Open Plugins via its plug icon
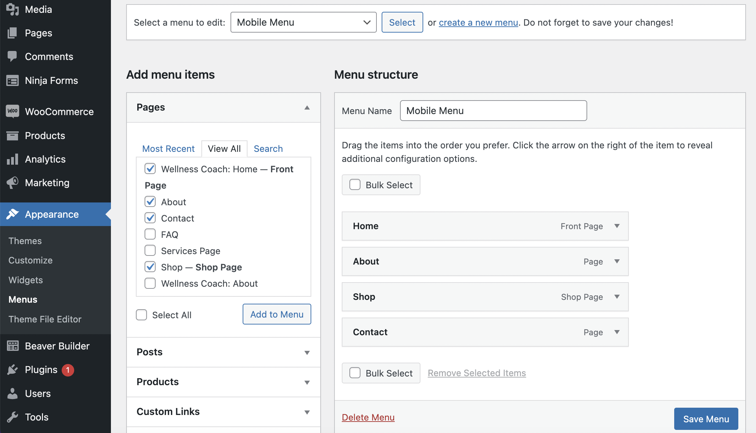 (x=12, y=370)
